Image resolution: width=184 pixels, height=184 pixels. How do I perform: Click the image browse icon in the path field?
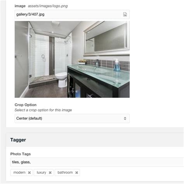tap(125, 14)
